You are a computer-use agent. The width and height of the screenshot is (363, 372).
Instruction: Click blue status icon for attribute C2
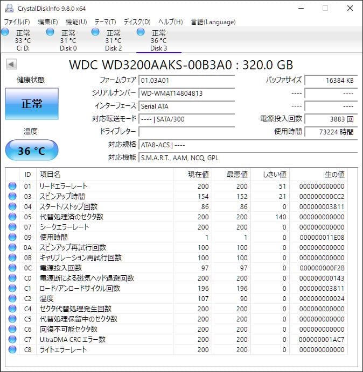[12, 298]
